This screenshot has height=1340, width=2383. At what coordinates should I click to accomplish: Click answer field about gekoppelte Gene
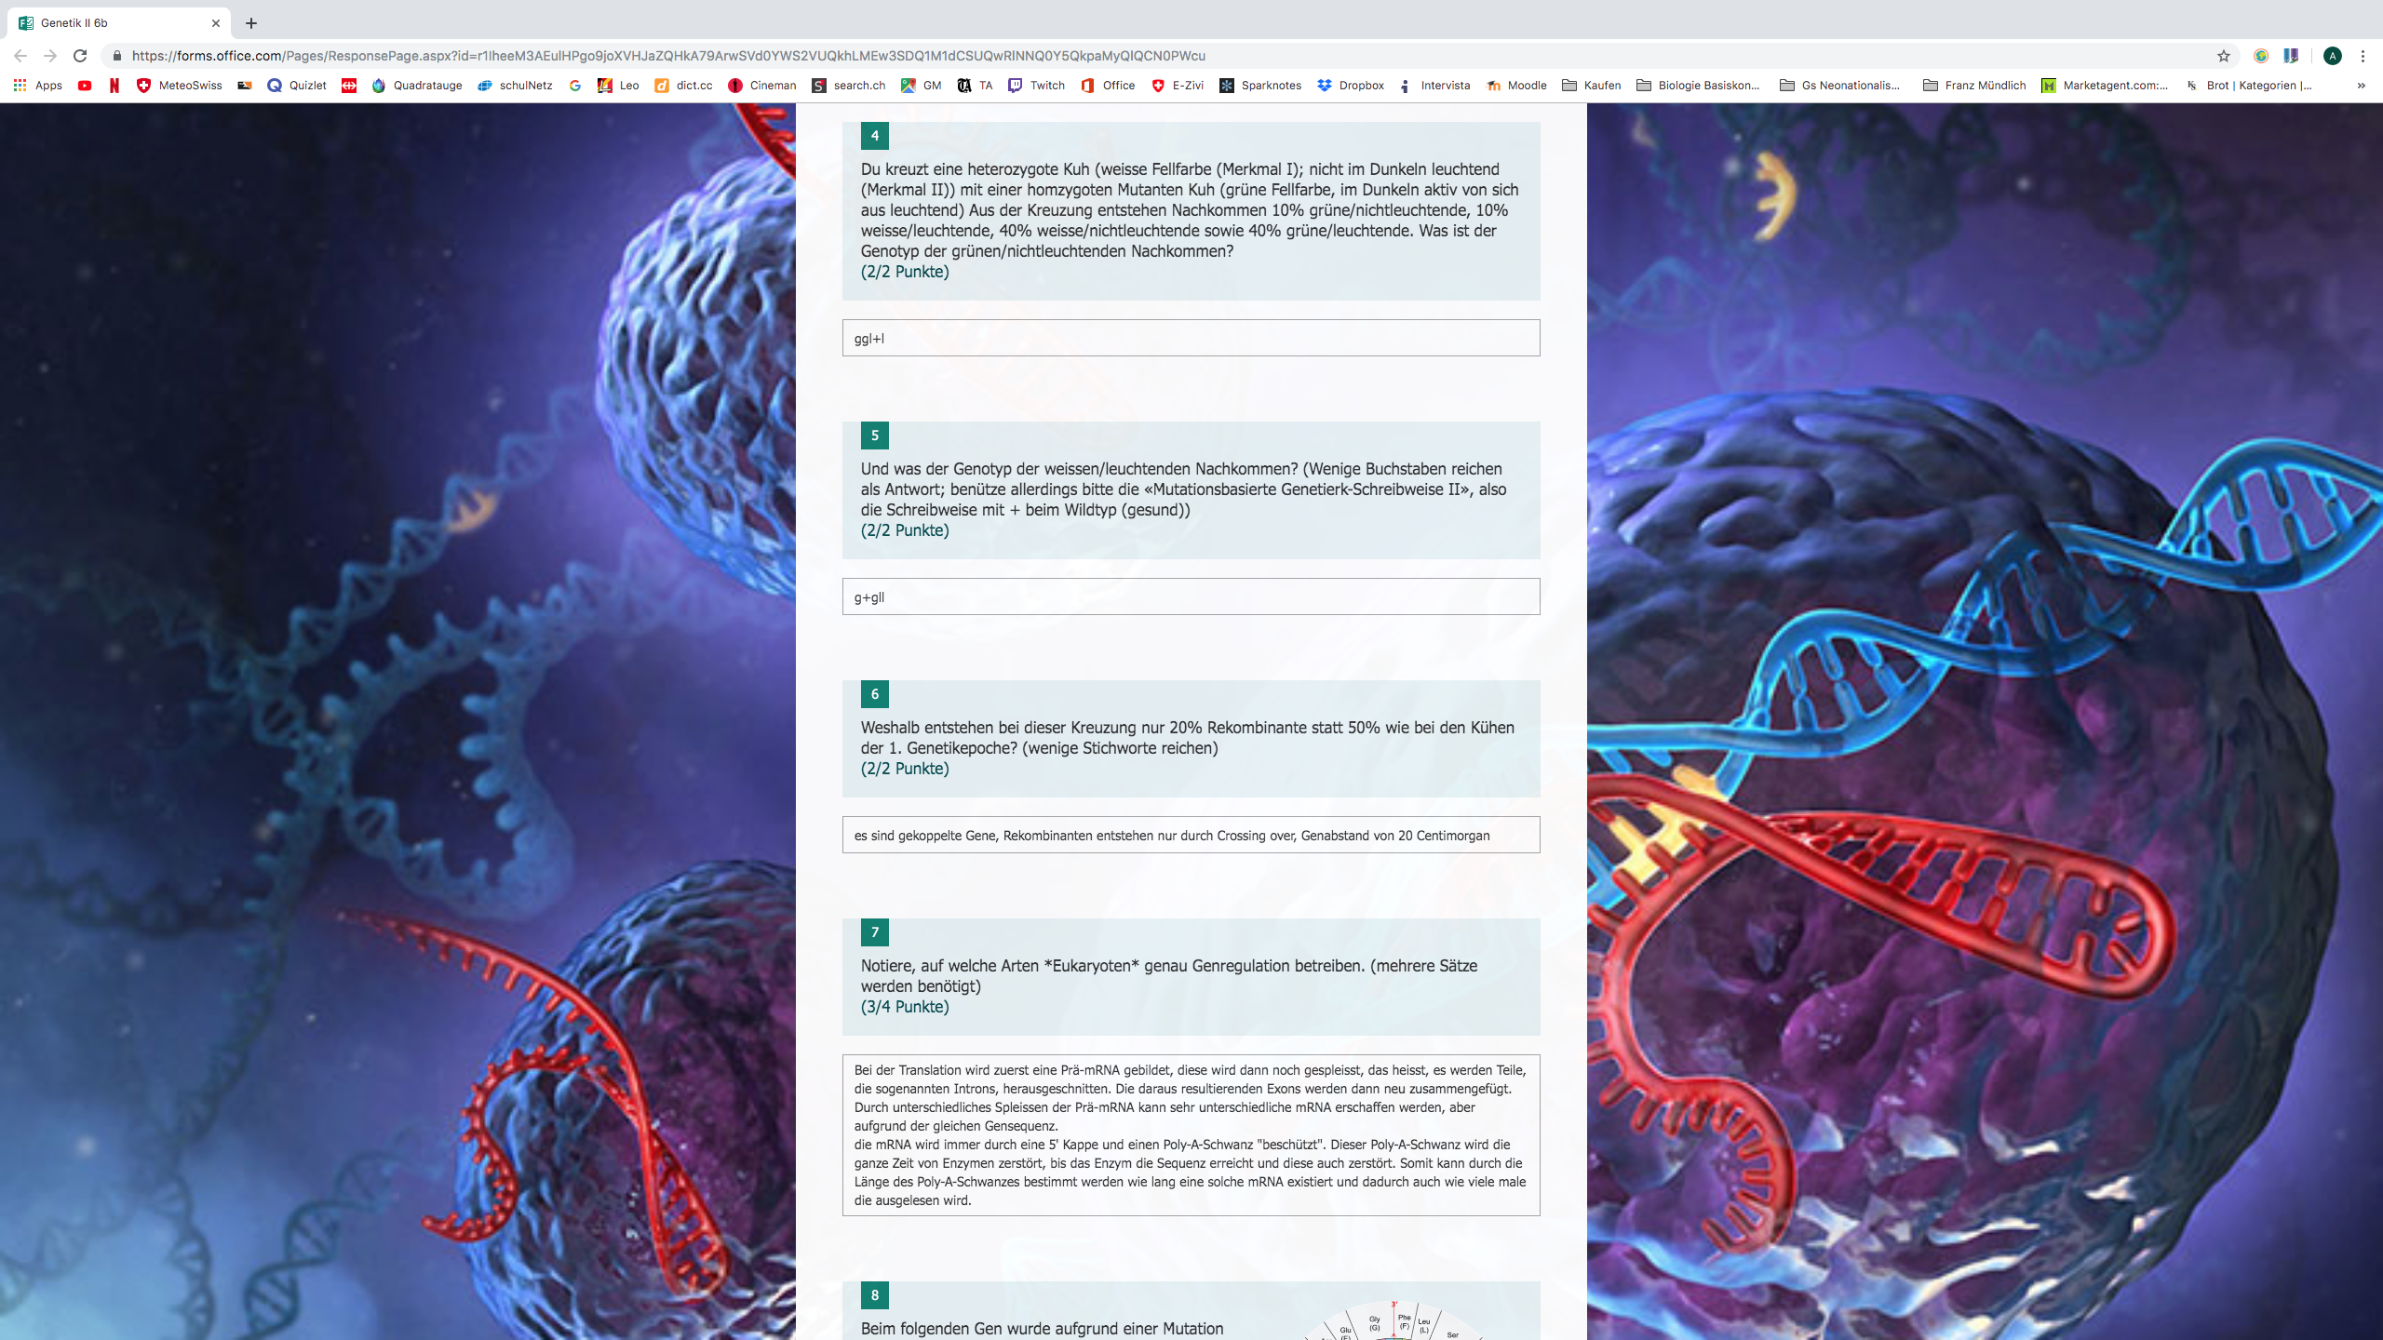1191,835
